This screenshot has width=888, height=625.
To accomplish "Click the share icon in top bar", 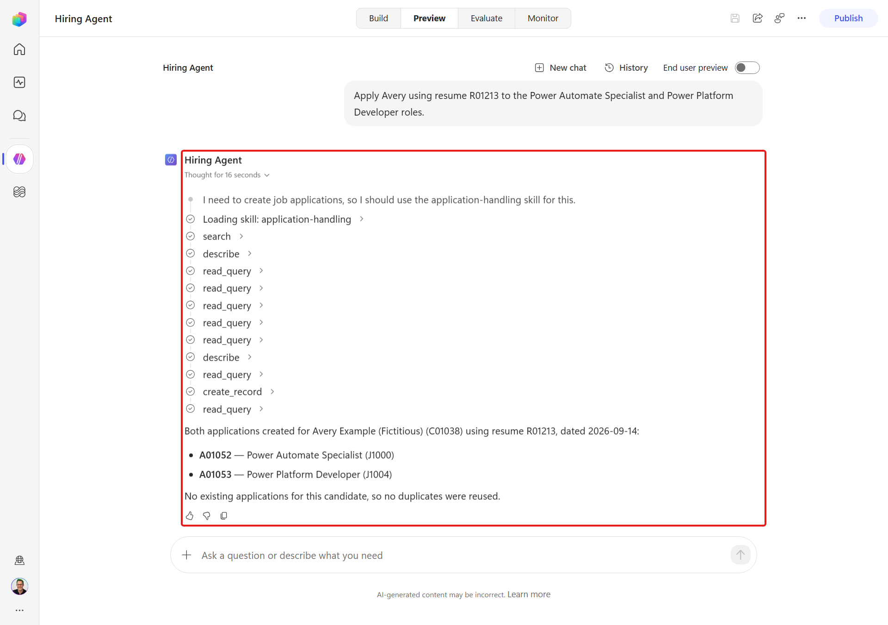I will tap(758, 18).
